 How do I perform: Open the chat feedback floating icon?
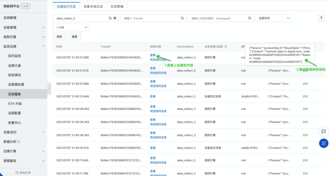click(x=324, y=132)
